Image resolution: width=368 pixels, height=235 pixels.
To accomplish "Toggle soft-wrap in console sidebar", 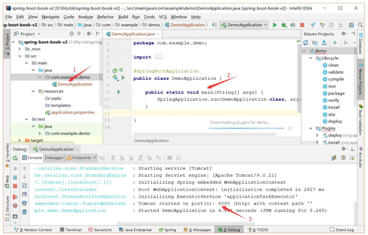I will click(25, 186).
